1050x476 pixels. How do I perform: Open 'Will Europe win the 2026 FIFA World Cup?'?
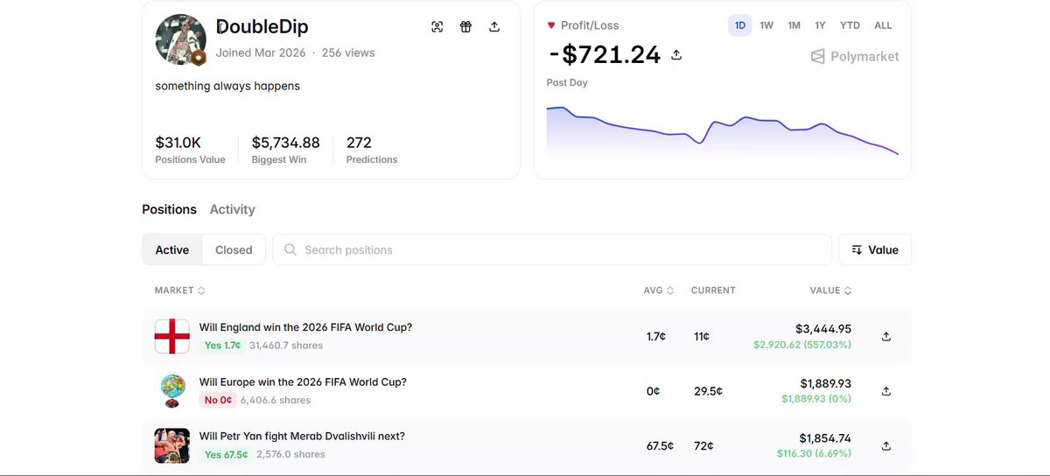[x=303, y=381]
